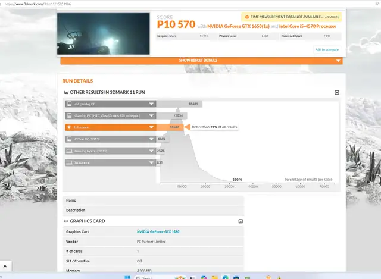Click the 831 Notebook score value
Viewport: 381px width, 279px height.
click(x=160, y=162)
